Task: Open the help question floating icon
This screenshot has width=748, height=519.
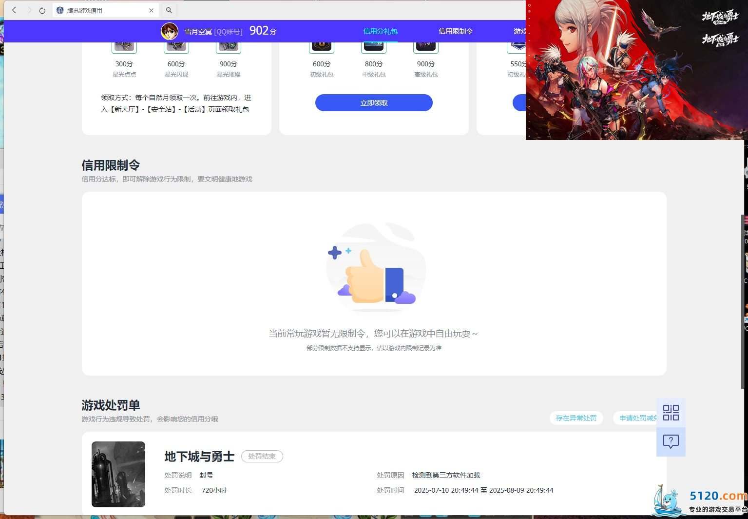Action: [x=671, y=442]
